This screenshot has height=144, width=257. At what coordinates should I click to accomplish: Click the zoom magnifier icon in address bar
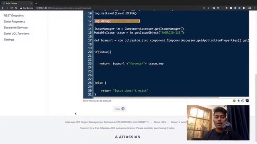pos(204,8)
